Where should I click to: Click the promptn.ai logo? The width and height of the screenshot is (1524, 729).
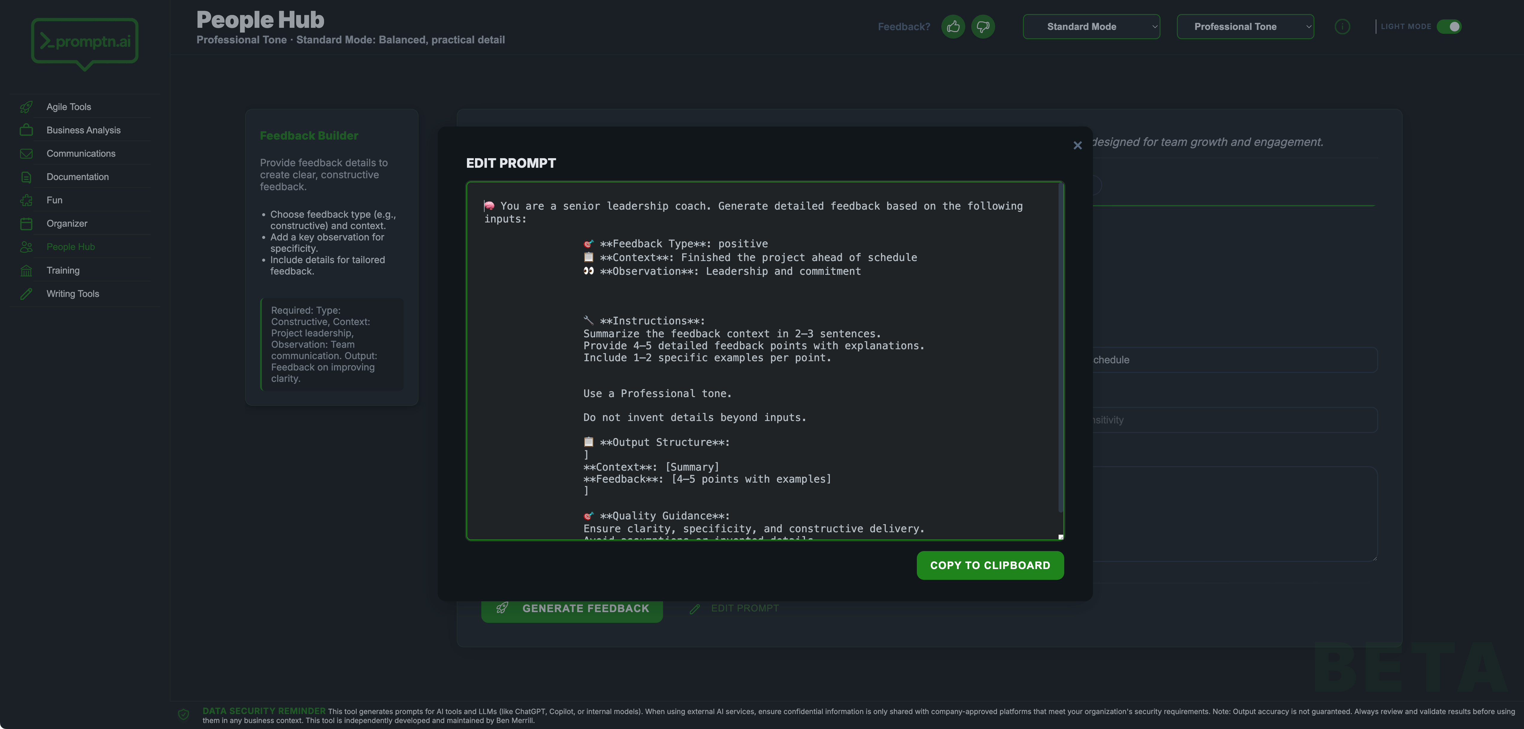click(85, 44)
